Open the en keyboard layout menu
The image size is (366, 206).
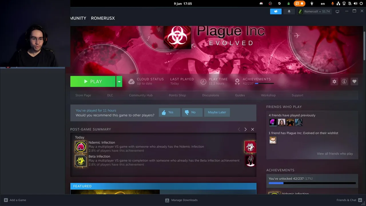tap(323, 4)
